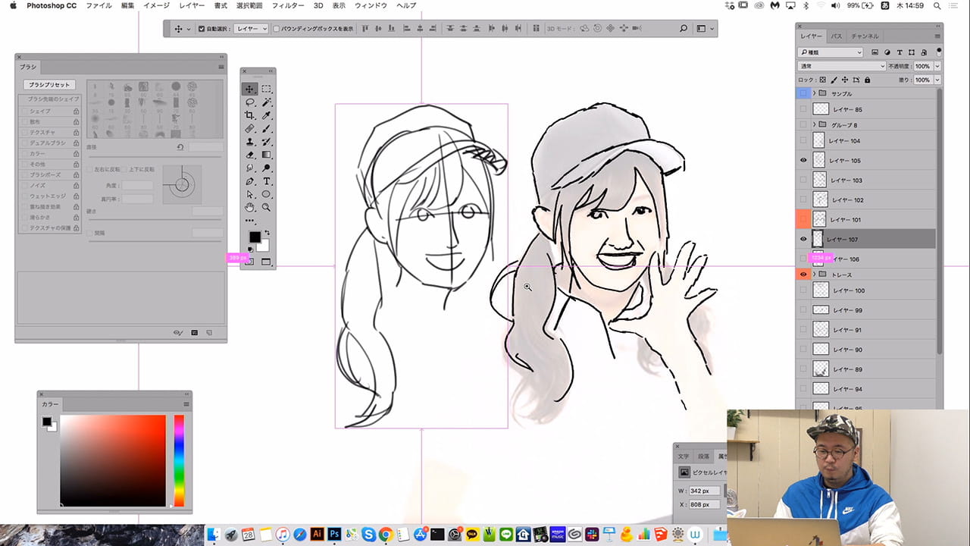Select the Move tool in the toolbox
Viewport: 970px width, 546px height.
coord(249,89)
